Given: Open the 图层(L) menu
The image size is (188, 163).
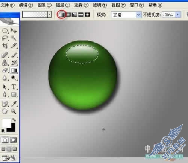Looking at the screenshot, I should tap(63, 5).
